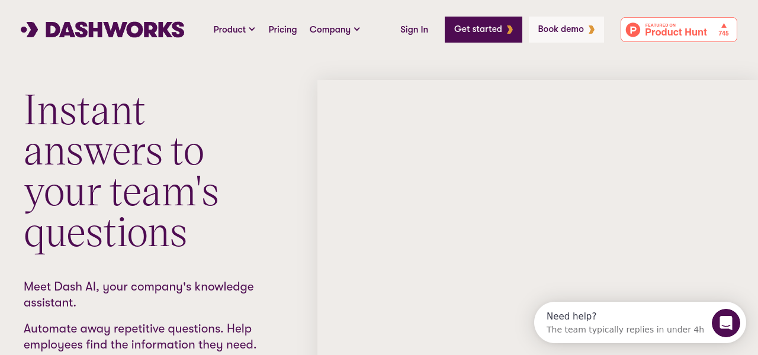Click the Sign In link
758x355 pixels.
(414, 30)
